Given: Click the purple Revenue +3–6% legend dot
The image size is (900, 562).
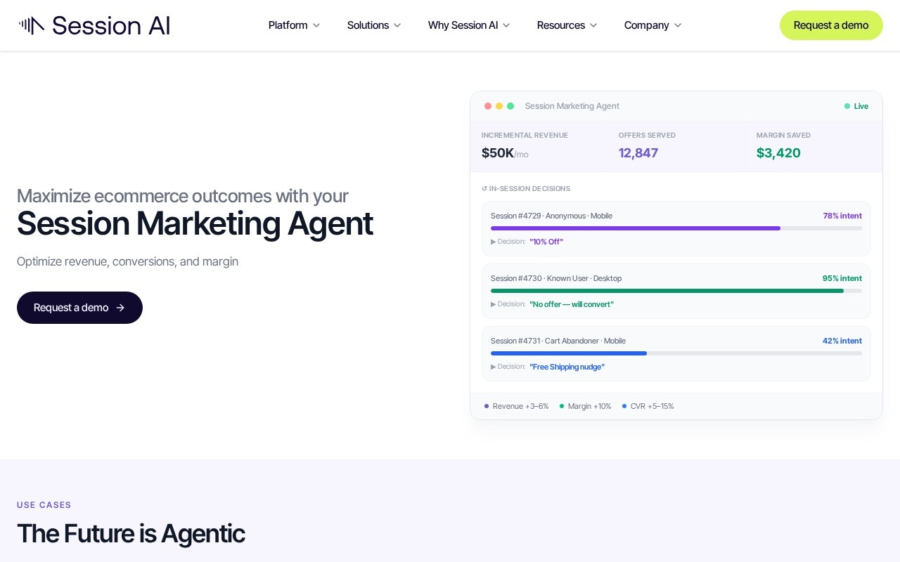Looking at the screenshot, I should point(487,406).
